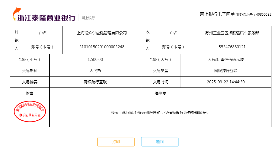
Task: Click the 维修费 remark text
Action: tap(160, 93)
